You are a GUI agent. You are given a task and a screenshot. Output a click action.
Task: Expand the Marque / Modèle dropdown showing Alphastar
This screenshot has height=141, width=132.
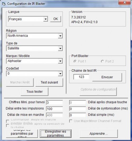coord(34,61)
